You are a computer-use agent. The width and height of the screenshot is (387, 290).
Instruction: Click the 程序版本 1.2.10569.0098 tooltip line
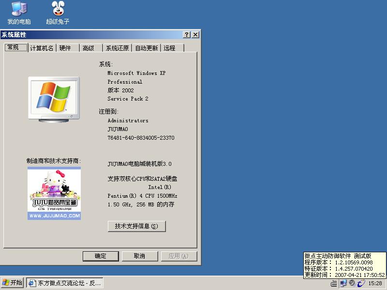pyautogui.click(x=338, y=262)
